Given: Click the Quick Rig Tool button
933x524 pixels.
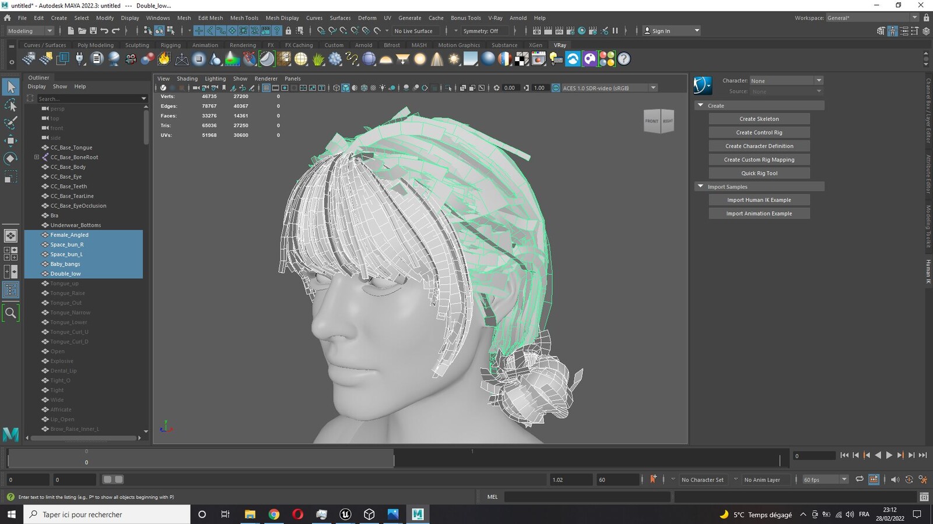Looking at the screenshot, I should (x=759, y=173).
